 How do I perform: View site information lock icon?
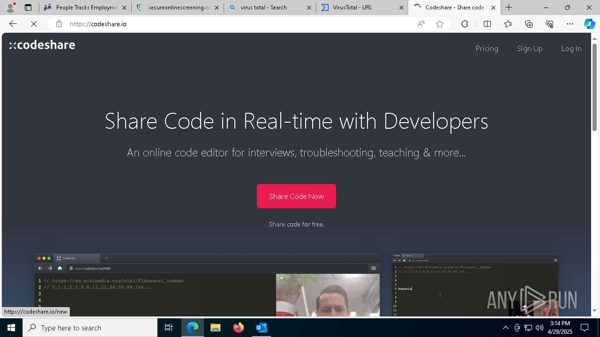pos(59,24)
